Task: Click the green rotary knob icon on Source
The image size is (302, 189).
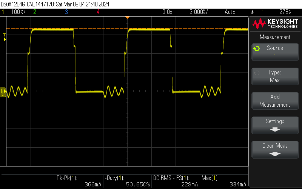Action: click(x=257, y=48)
